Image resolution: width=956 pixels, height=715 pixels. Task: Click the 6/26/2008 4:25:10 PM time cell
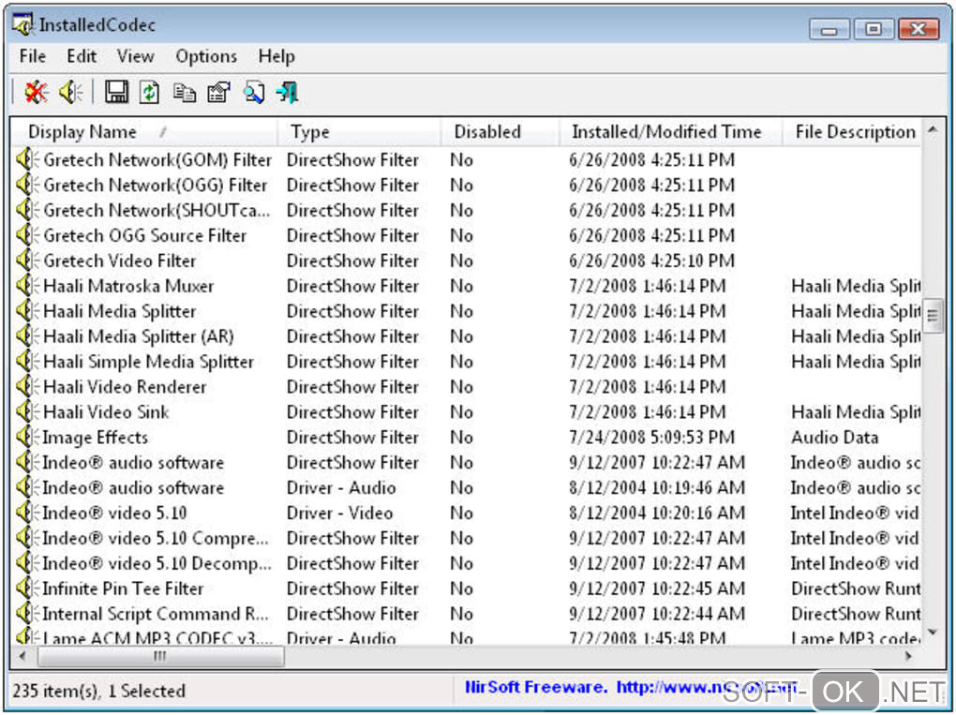pos(651,261)
